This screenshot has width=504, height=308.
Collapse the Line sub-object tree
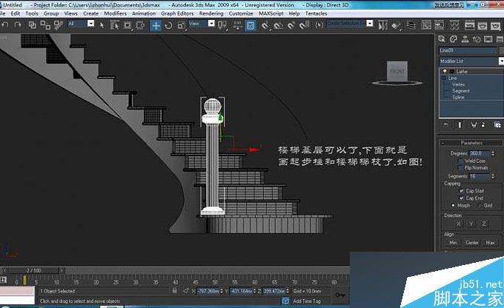click(444, 78)
